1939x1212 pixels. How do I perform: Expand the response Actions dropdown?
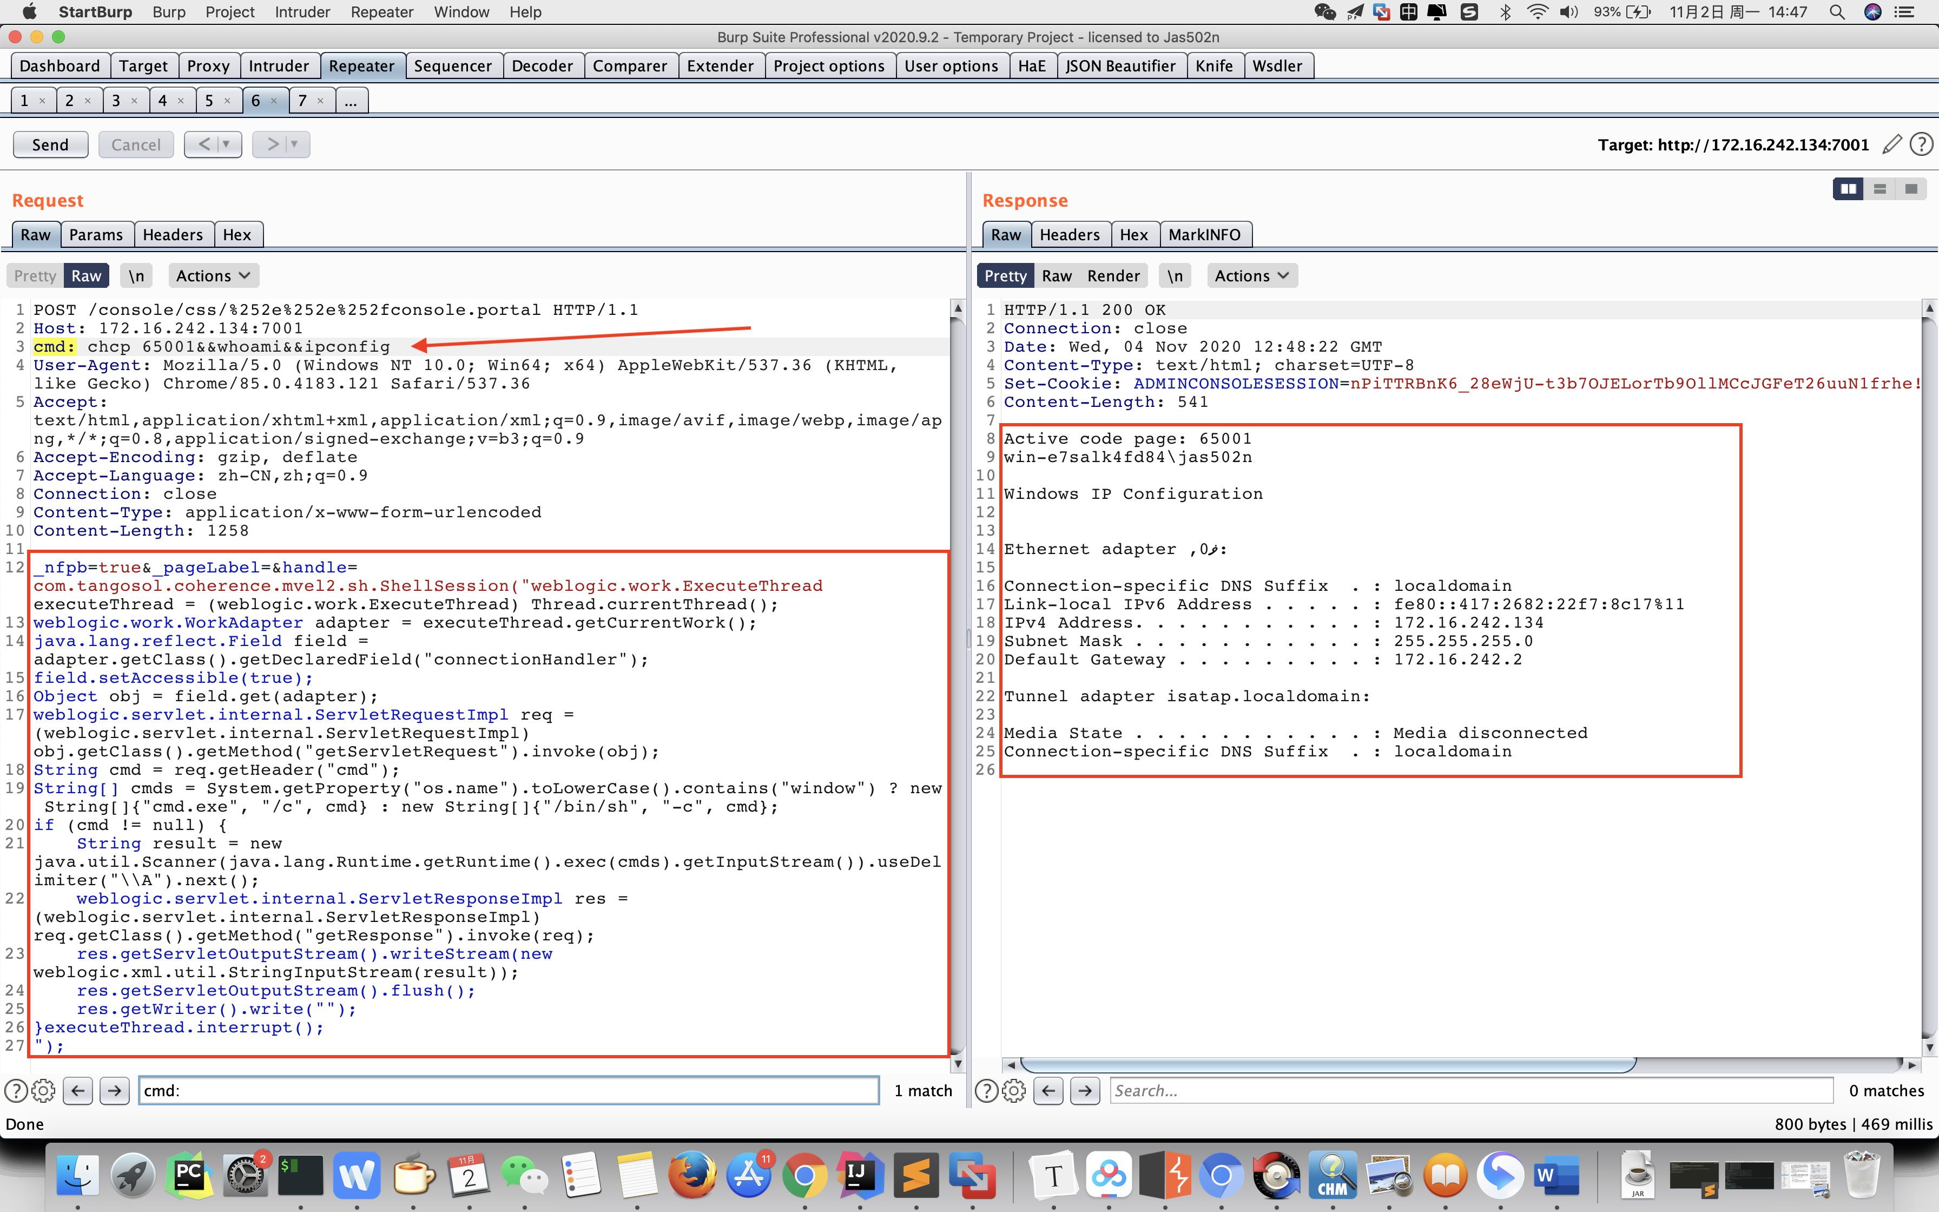[x=1251, y=276]
